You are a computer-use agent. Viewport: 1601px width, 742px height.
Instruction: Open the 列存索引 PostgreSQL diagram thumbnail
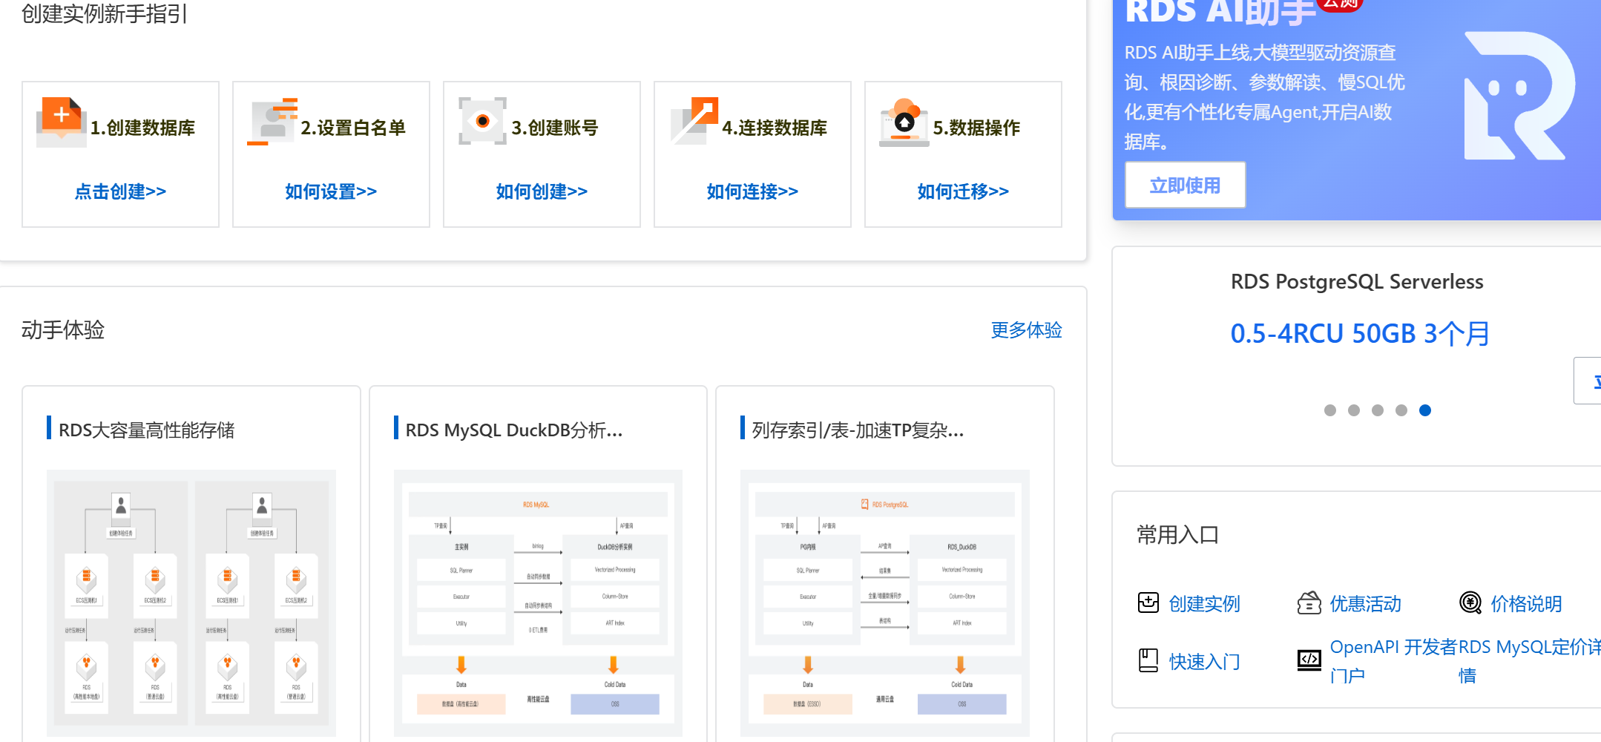pyautogui.click(x=884, y=603)
